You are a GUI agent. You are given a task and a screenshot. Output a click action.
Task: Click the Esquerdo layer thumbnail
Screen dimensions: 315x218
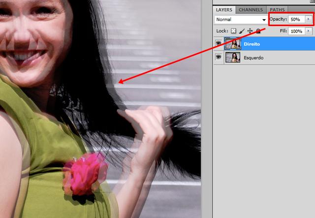pyautogui.click(x=232, y=58)
